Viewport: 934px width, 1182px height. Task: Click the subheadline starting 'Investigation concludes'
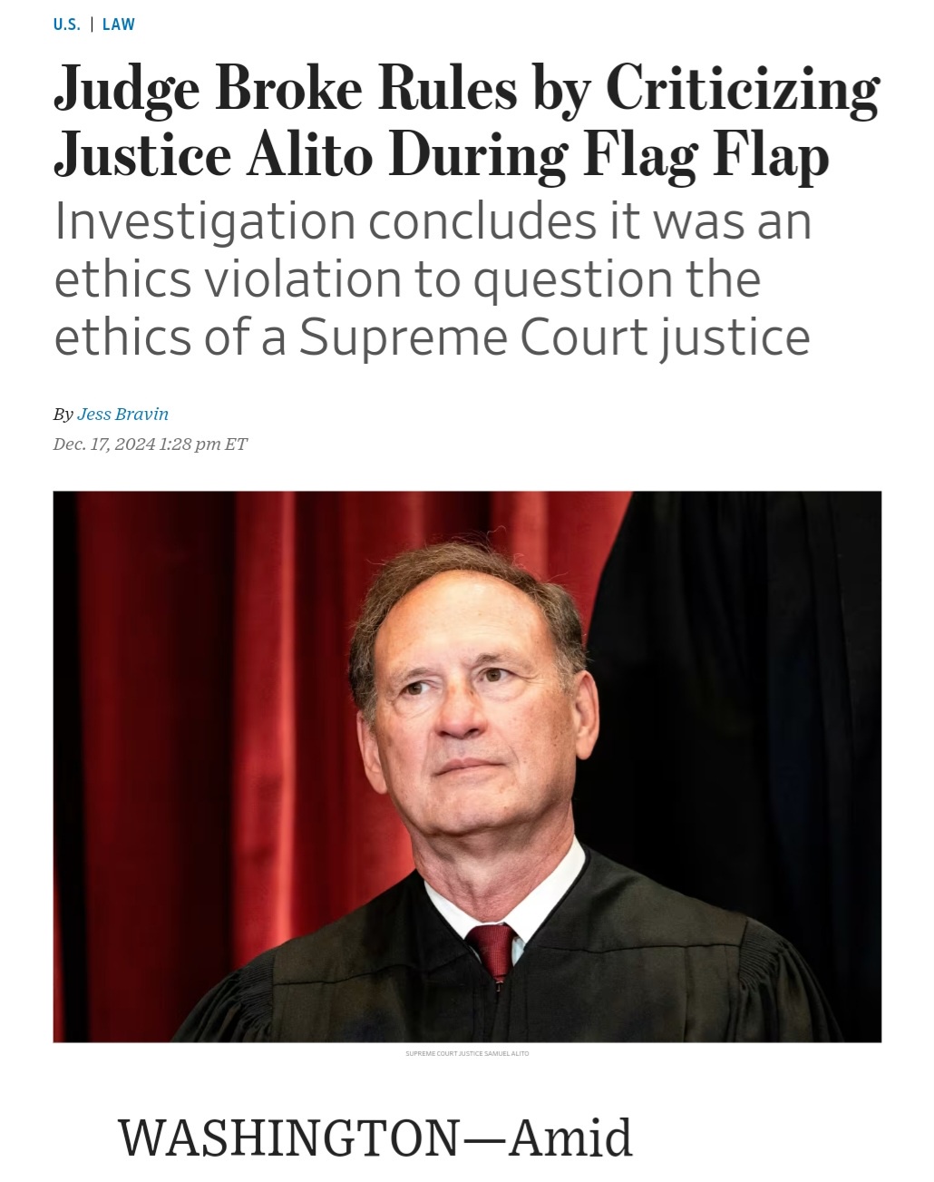(x=433, y=279)
